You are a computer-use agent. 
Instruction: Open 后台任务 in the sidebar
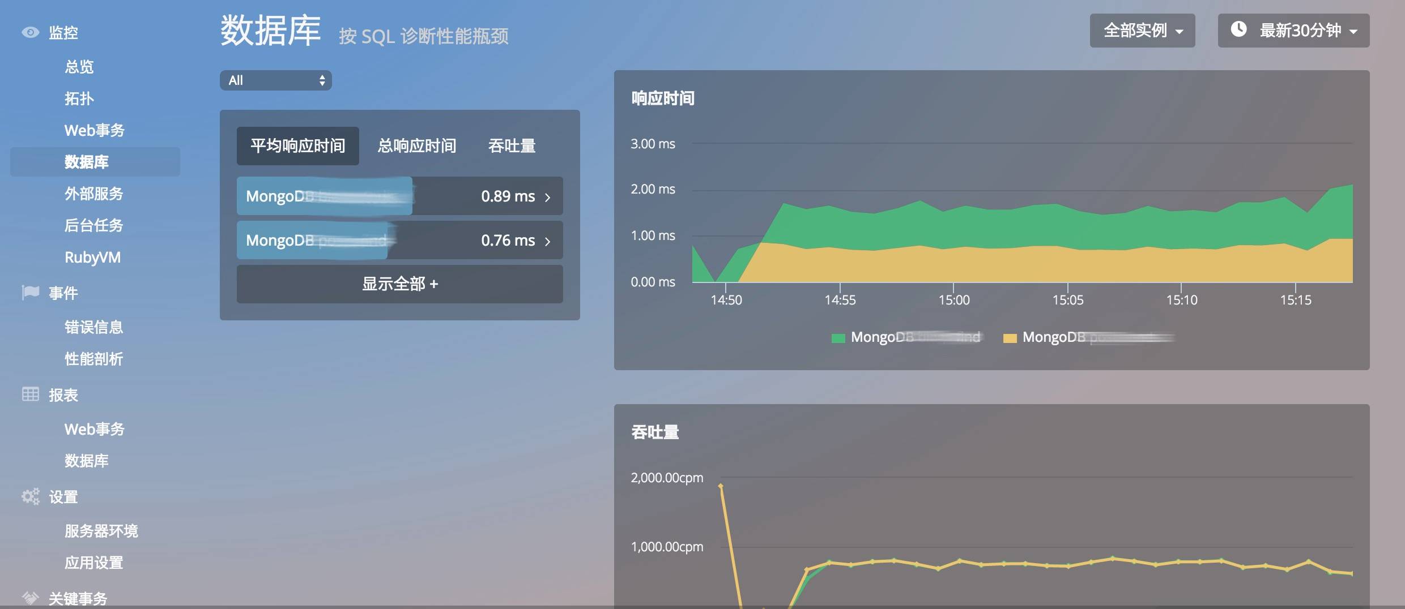pyautogui.click(x=94, y=225)
